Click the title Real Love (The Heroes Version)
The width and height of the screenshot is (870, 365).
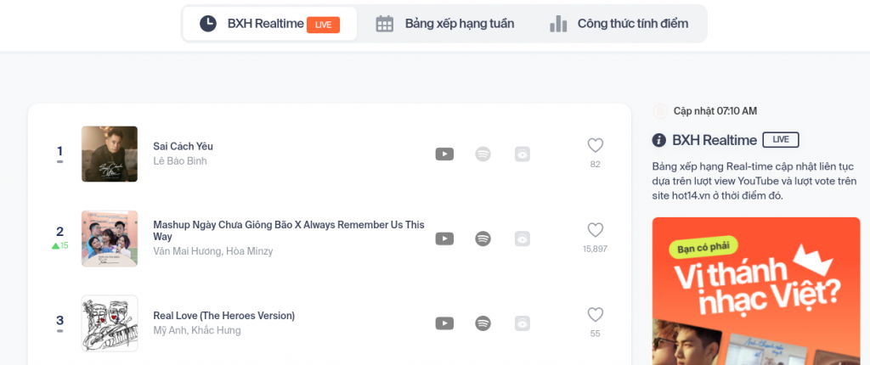pos(223,316)
